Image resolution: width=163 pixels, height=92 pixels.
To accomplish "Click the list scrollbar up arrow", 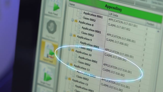I will click(158, 31).
